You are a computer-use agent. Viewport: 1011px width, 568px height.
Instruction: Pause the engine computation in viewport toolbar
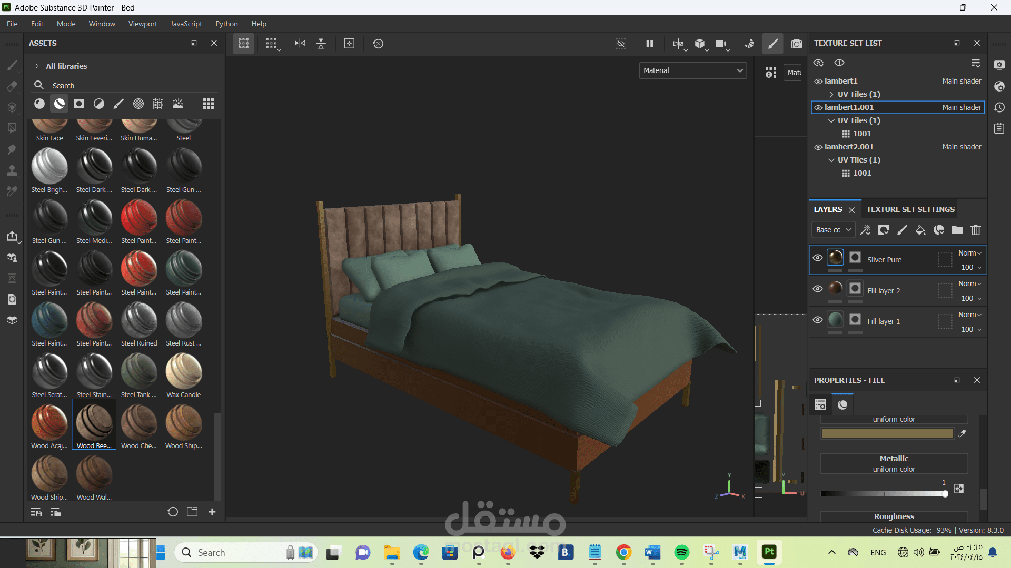pyautogui.click(x=650, y=44)
